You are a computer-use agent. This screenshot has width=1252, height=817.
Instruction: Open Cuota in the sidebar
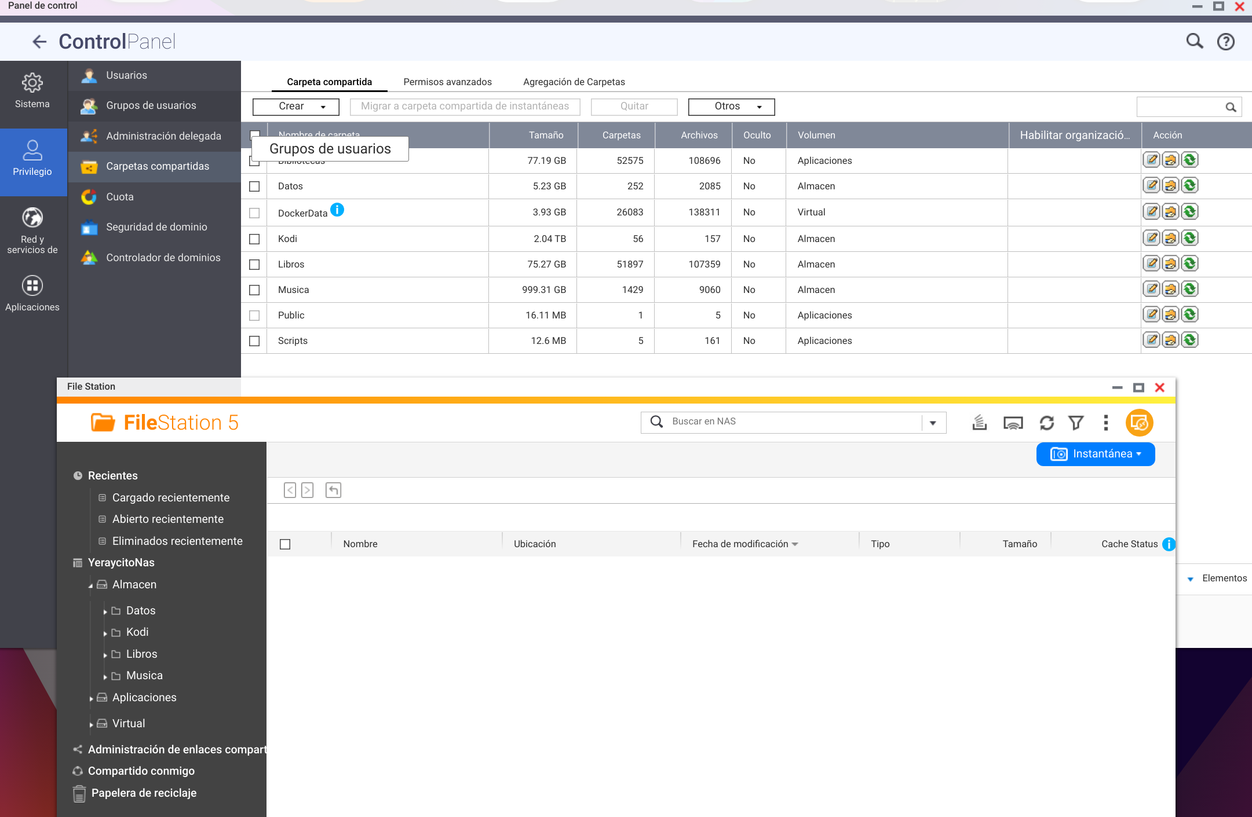(x=120, y=197)
